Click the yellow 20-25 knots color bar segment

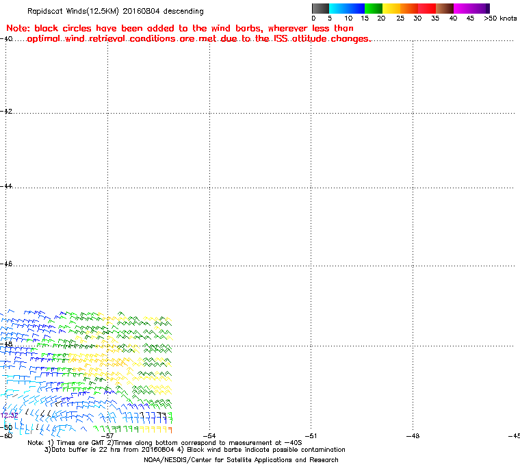coord(391,8)
